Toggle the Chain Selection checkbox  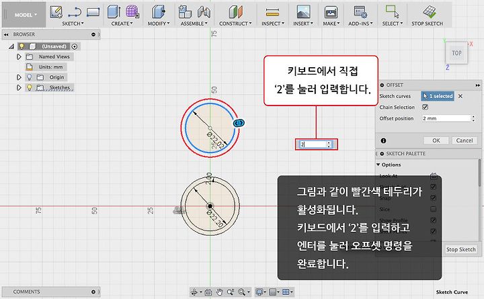pos(425,107)
